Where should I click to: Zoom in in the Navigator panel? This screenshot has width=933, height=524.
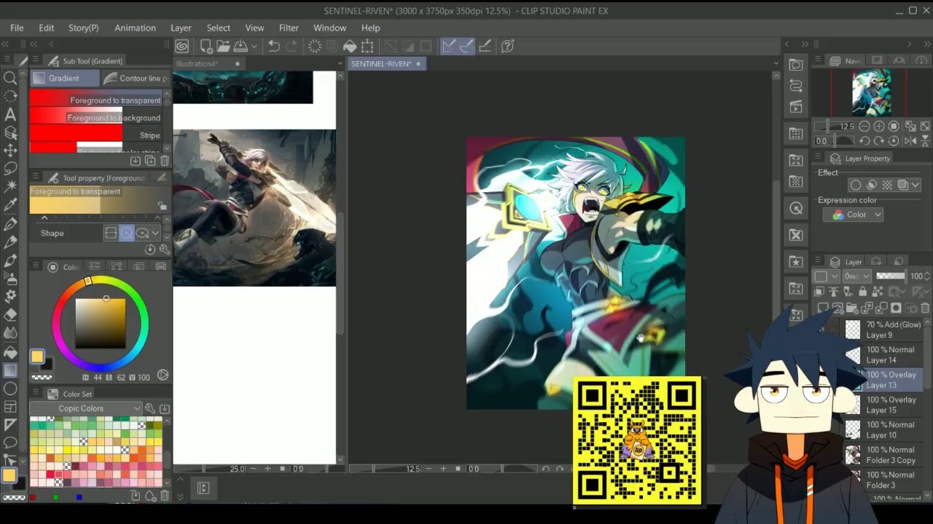879,127
